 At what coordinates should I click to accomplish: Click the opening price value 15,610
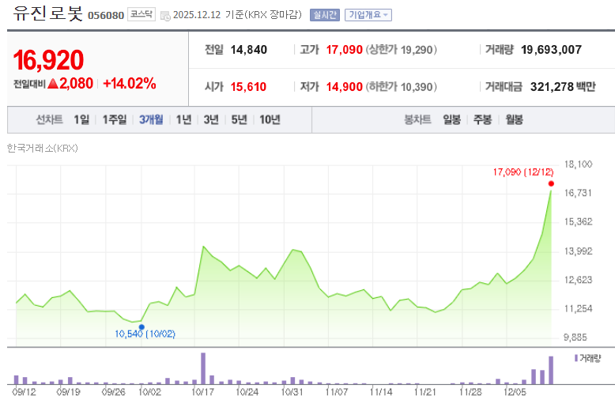tap(249, 87)
